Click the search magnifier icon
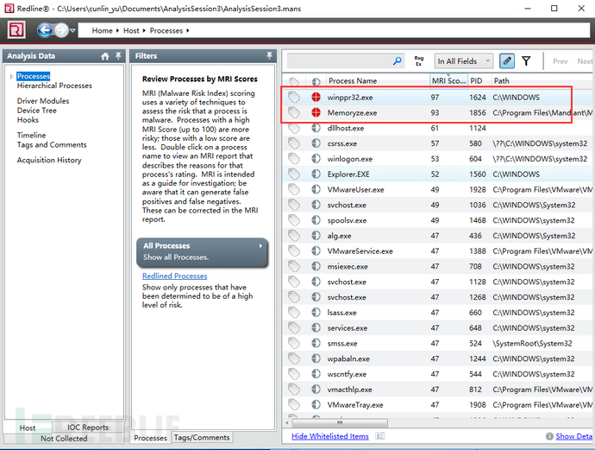This screenshot has width=595, height=450. (398, 61)
